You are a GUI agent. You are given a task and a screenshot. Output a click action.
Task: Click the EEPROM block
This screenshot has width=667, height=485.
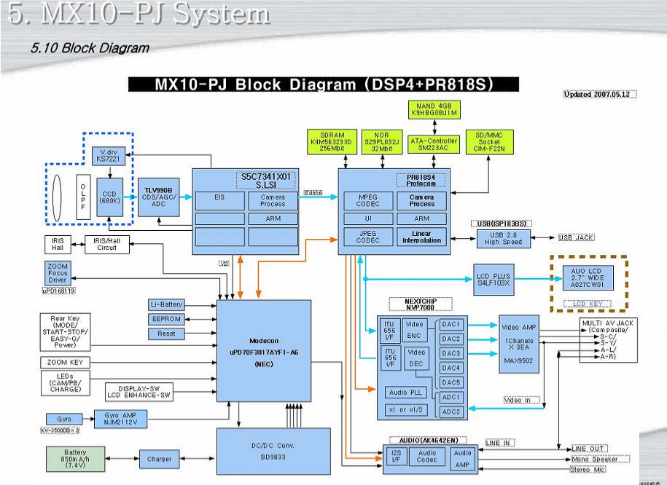[x=166, y=319]
